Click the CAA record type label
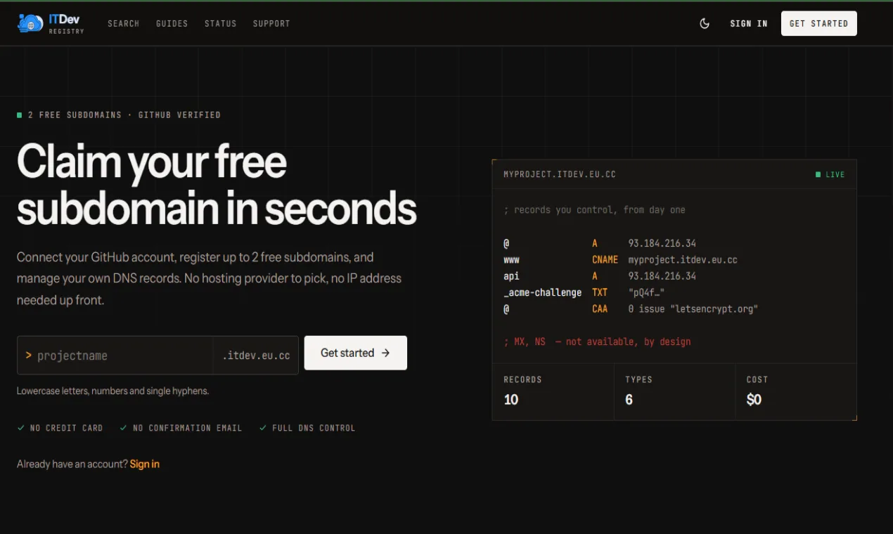The width and height of the screenshot is (893, 534). (600, 308)
